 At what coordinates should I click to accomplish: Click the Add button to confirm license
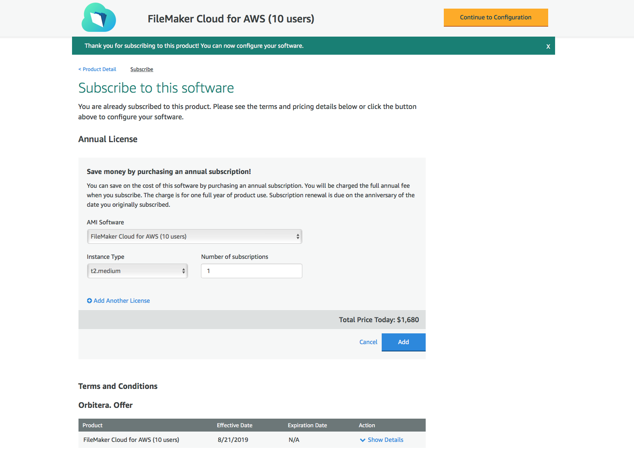(x=403, y=342)
